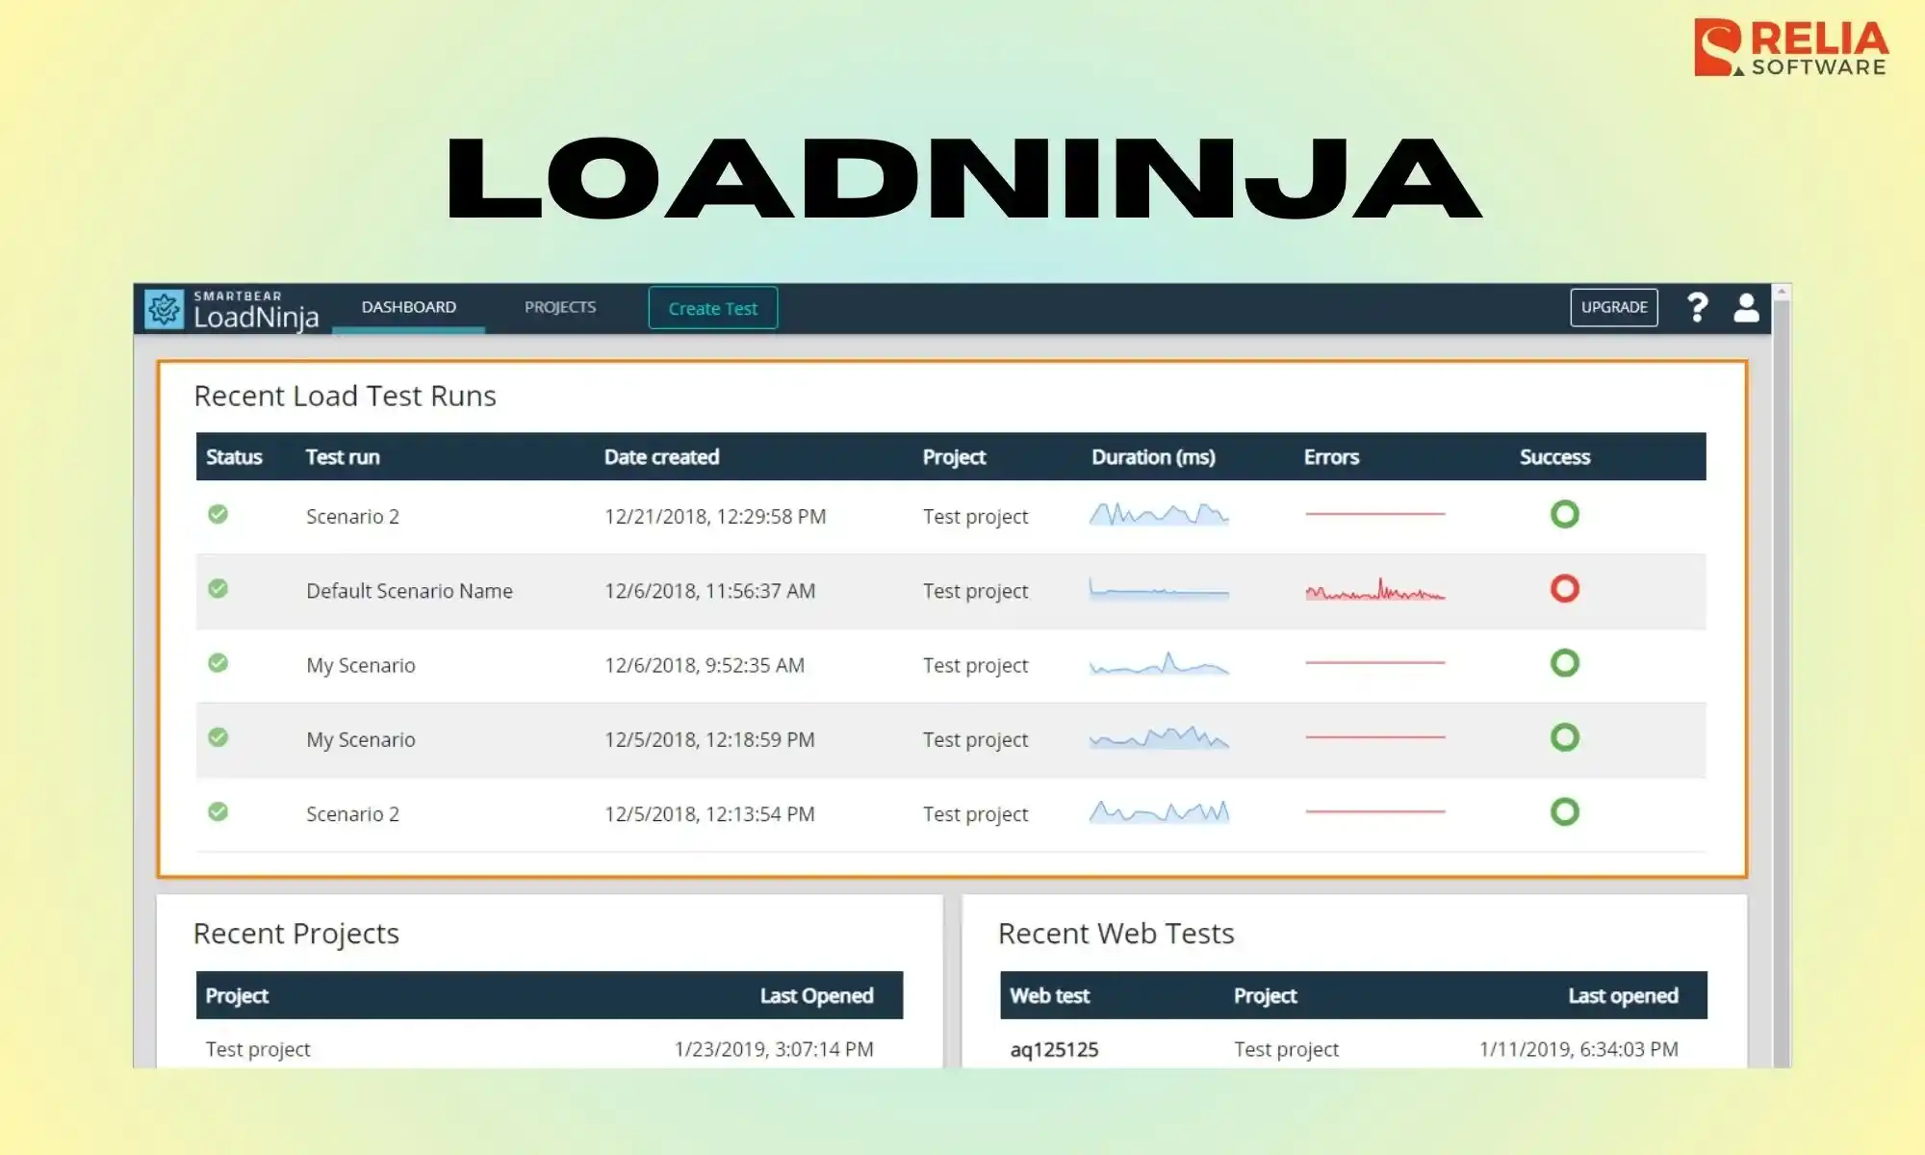Click the SmartBear LoadNinja wordmark
Viewport: 1925px width, 1155px height.
point(256,310)
